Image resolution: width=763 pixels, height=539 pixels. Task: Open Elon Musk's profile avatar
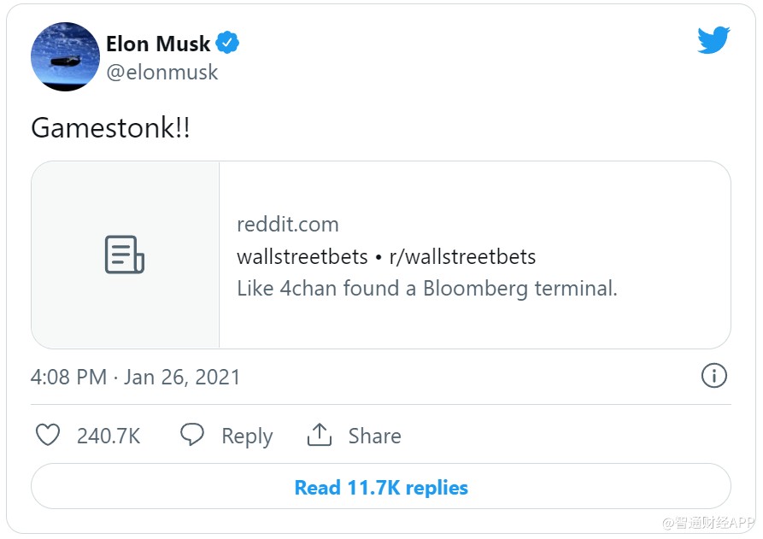pos(66,57)
